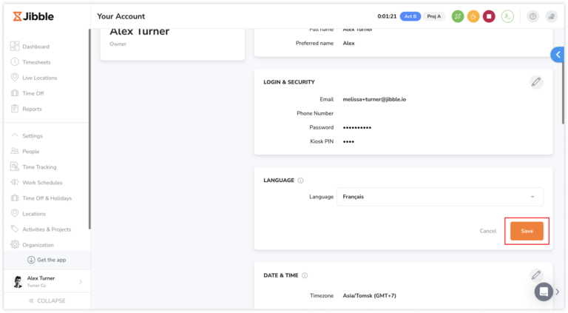568x313 pixels.
Task: Click Get the app link
Action: [x=52, y=260]
